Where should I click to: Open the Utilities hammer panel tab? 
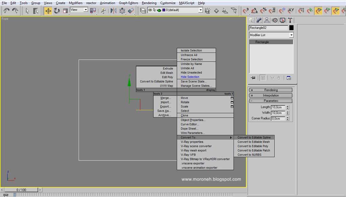point(290,21)
